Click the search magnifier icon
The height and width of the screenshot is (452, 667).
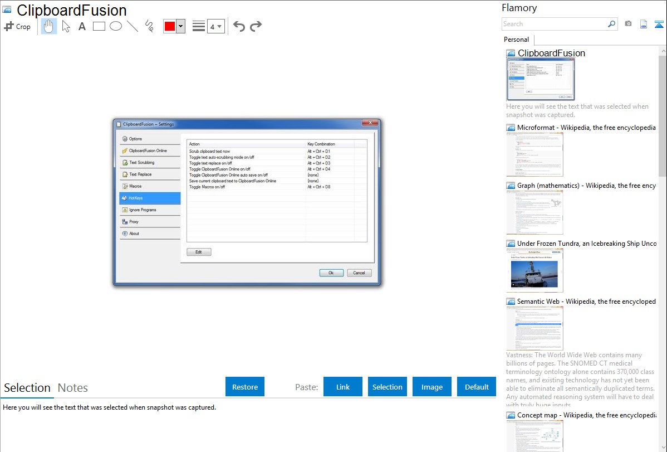pos(612,24)
